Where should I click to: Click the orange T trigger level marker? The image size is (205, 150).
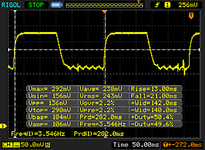pos(191,16)
